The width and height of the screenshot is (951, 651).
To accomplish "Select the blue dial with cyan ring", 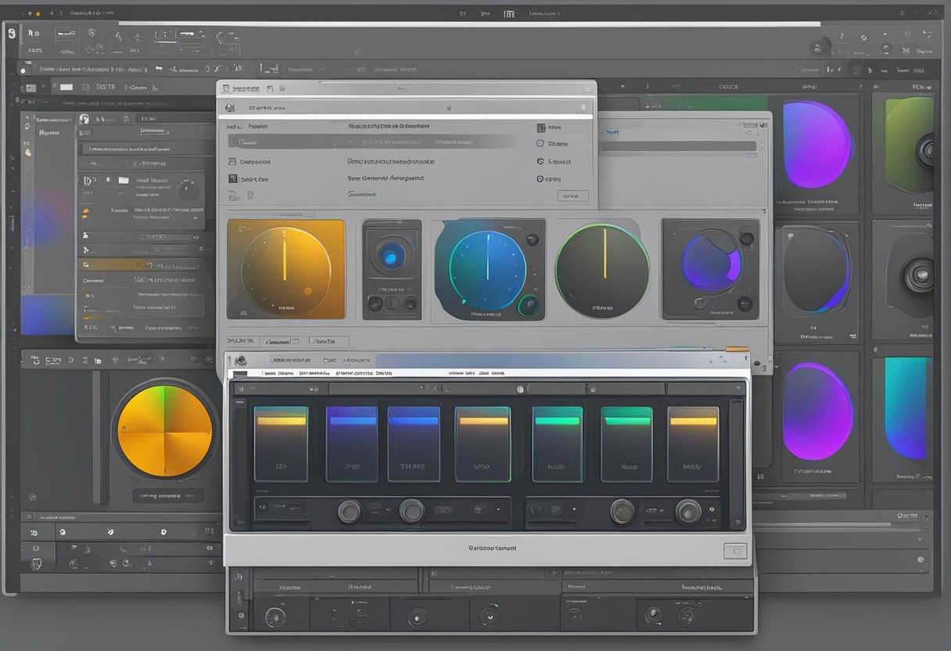I will pos(487,268).
